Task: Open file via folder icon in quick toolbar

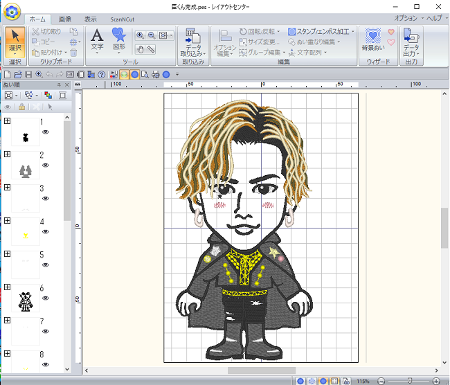Action: tap(17, 74)
